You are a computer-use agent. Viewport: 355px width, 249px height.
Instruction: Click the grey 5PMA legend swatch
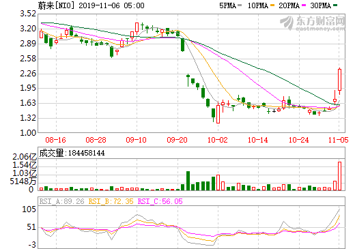point(240,5)
